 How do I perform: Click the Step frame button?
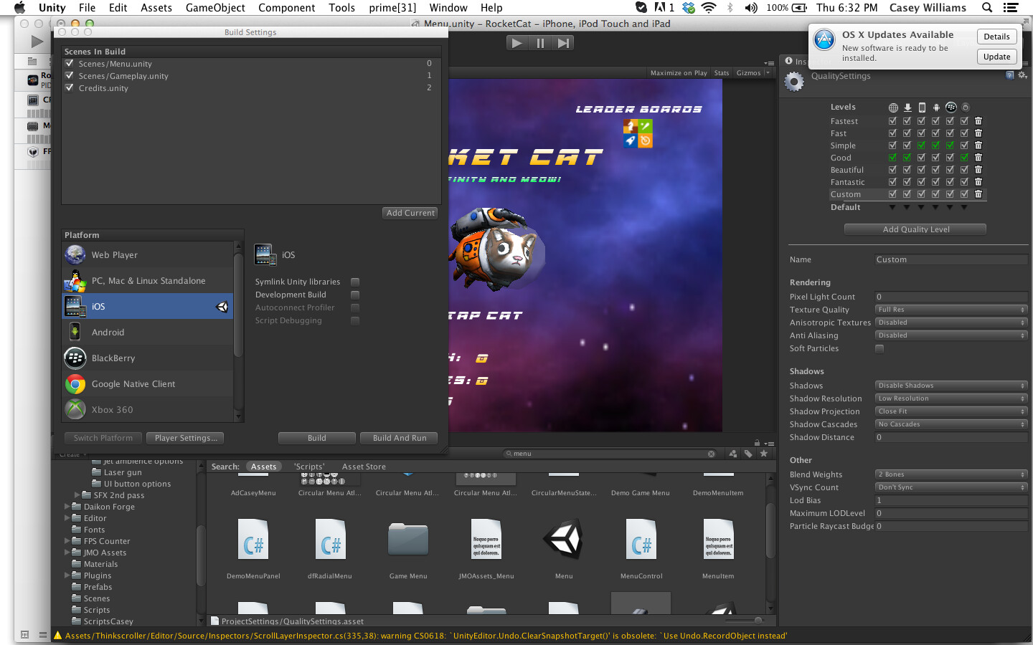564,43
